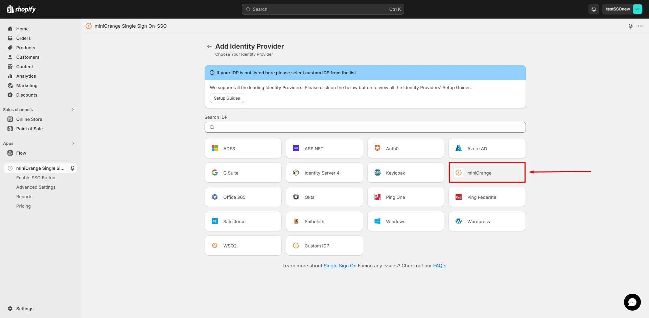Viewport: 649px width, 318px height.
Task: Select the WSO2 identity provider
Action: pos(243,245)
